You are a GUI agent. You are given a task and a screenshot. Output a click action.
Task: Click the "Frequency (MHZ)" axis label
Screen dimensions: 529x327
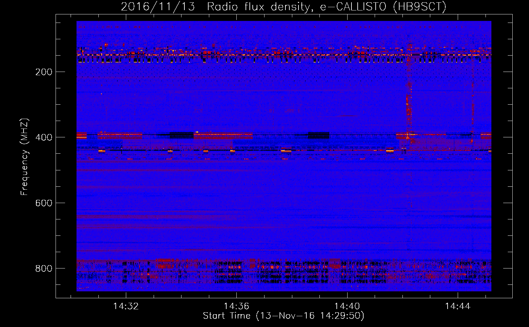pos(25,157)
